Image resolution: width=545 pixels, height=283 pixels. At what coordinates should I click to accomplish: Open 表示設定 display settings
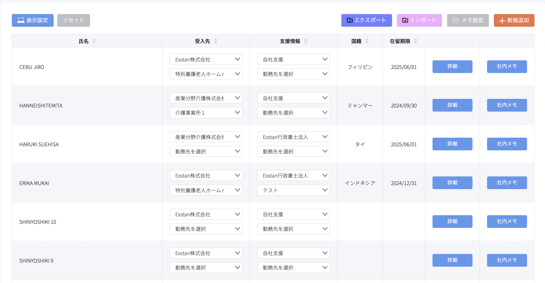[33, 20]
